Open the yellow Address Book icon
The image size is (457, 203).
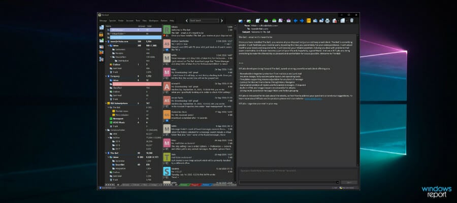309,21
